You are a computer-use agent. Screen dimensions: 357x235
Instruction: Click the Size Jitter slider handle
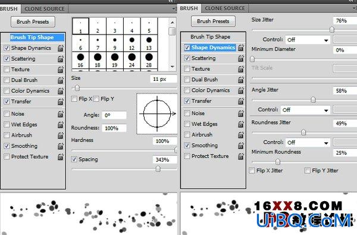coord(332,30)
